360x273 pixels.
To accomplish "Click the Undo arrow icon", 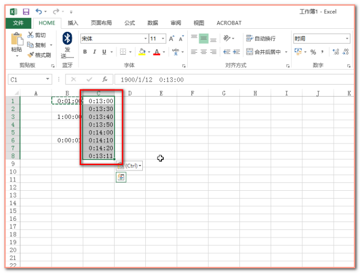I will [x=40, y=11].
